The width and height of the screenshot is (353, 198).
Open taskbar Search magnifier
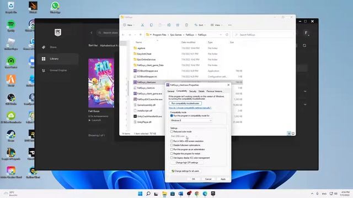pyautogui.click(x=148, y=194)
